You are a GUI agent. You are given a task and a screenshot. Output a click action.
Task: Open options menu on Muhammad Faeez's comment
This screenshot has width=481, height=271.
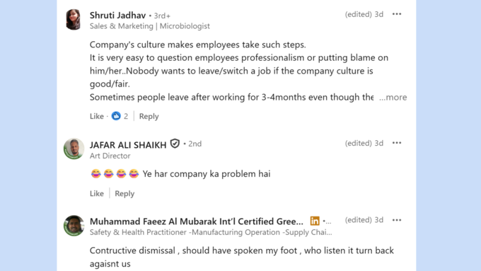397,220
